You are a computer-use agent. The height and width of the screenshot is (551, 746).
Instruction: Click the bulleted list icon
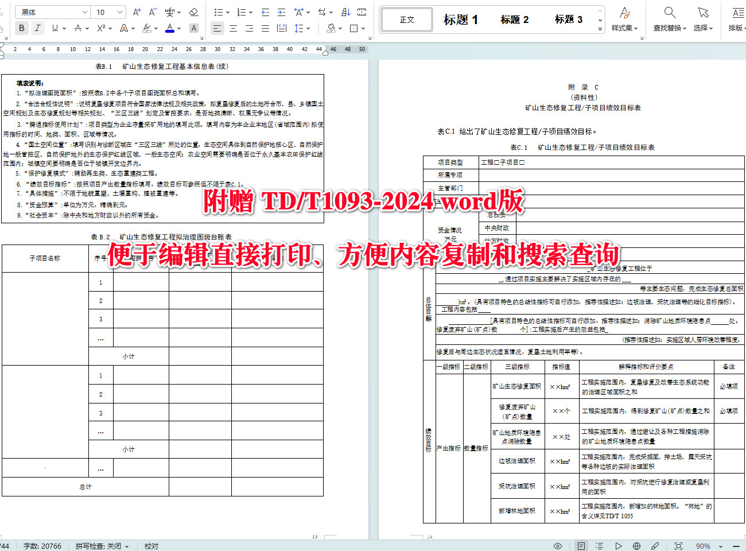click(x=218, y=11)
